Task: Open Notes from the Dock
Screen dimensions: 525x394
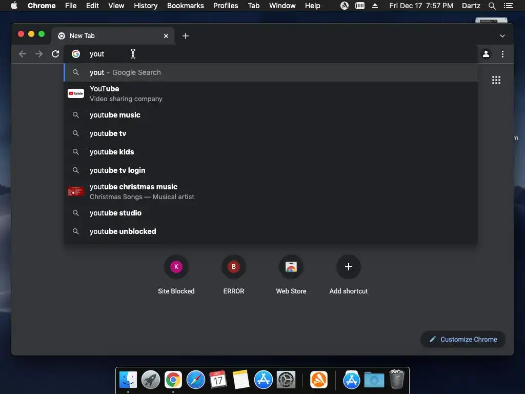Action: click(x=241, y=380)
